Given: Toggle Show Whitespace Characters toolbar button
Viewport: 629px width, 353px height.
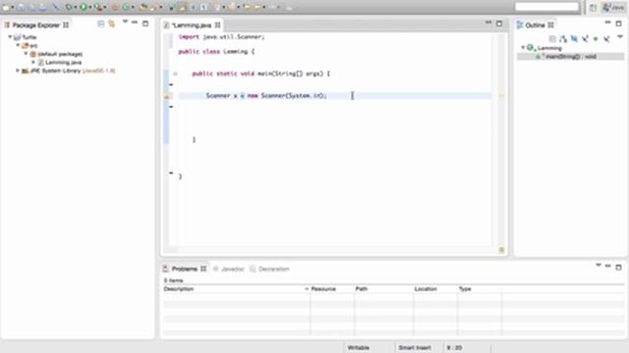Looking at the screenshot, I should click(x=203, y=7).
